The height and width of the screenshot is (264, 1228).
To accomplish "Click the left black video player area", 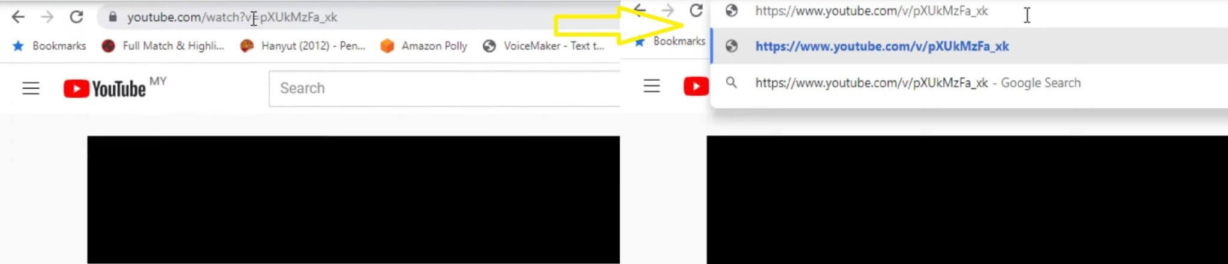I will point(354,199).
